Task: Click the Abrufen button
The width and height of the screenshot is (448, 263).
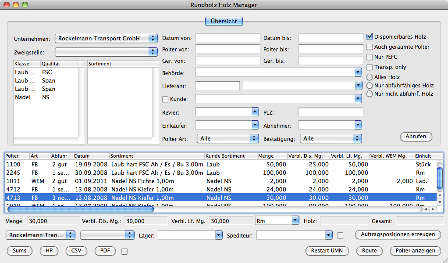Action: pos(416,137)
